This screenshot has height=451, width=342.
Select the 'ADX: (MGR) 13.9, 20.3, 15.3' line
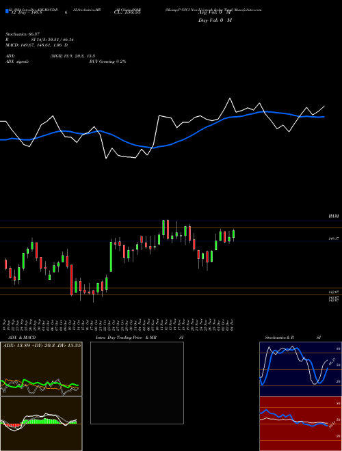pos(51,56)
